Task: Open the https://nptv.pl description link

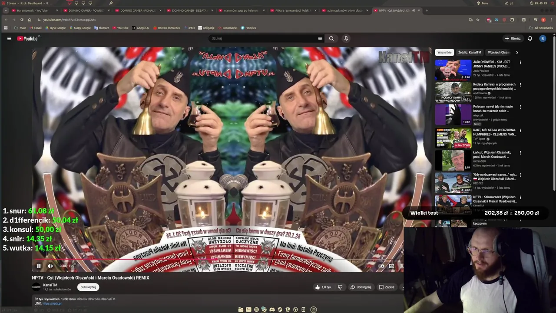Action: 52,303
